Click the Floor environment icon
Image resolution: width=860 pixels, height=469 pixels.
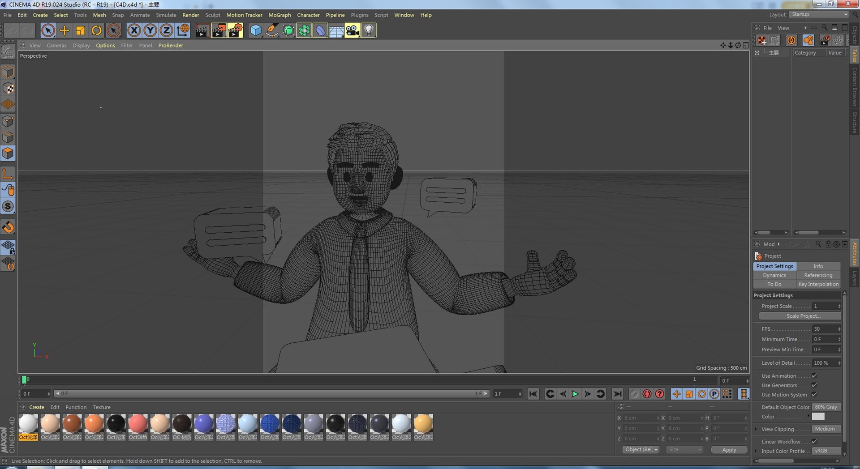[x=336, y=30]
